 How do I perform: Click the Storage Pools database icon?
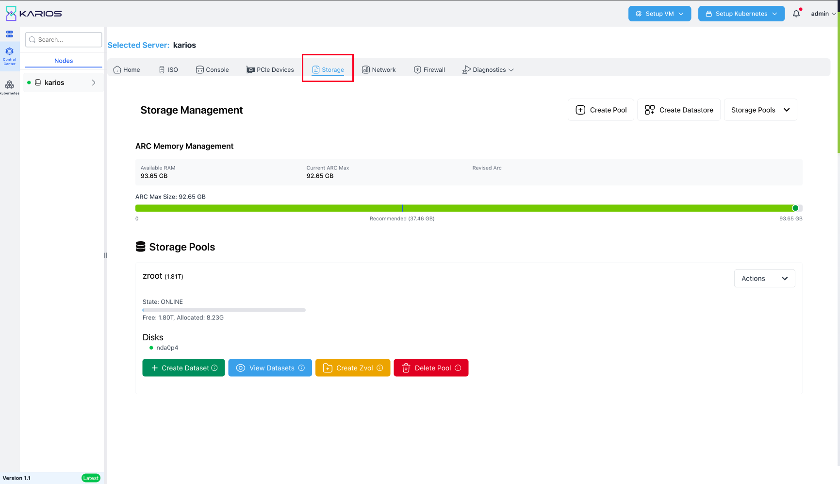pos(141,247)
